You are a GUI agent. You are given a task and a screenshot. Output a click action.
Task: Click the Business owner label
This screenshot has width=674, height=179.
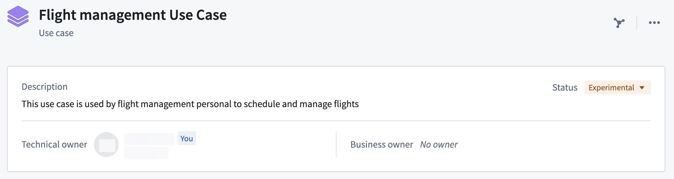coord(382,144)
